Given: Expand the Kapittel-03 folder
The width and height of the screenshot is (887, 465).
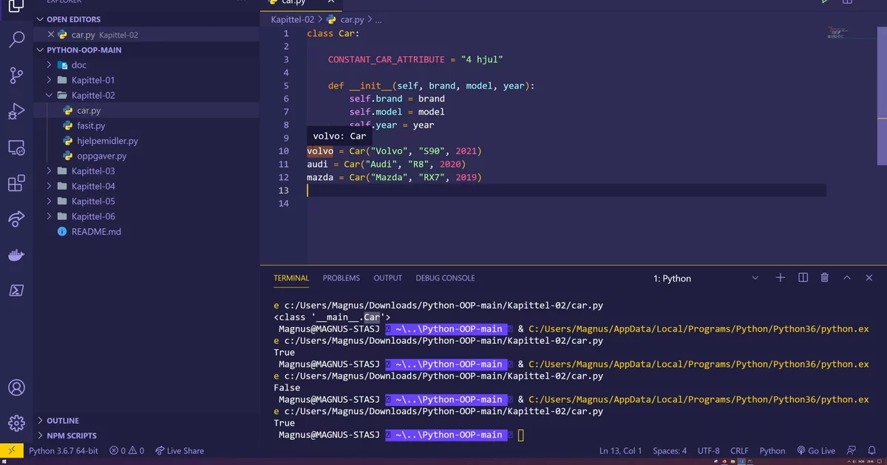Looking at the screenshot, I should click(49, 170).
